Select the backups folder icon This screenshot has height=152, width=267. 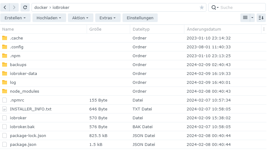coord(5,65)
